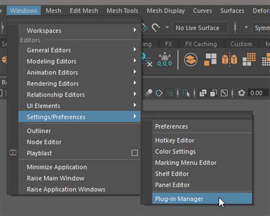The width and height of the screenshot is (270, 216).
Task: Open the Mesh Tools menu
Action: click(x=122, y=11)
